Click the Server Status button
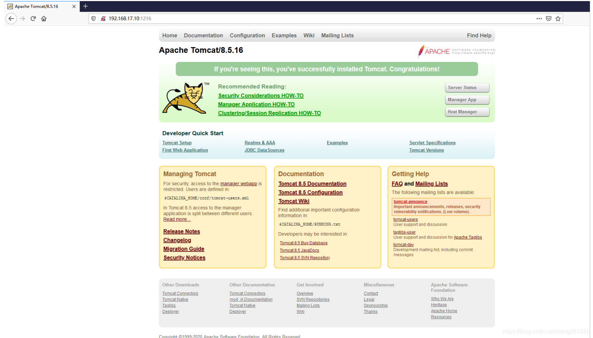Screen dimensions: 593x338 click(467, 88)
